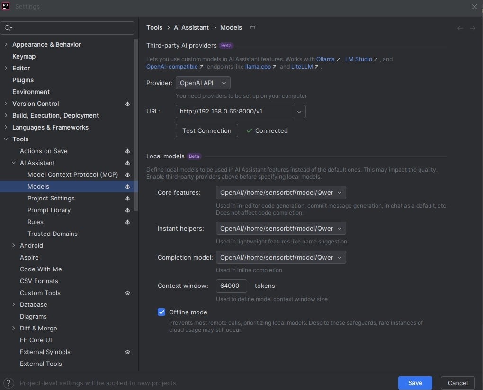
Task: Click the project icon beside Version Control
Action: [x=127, y=104]
